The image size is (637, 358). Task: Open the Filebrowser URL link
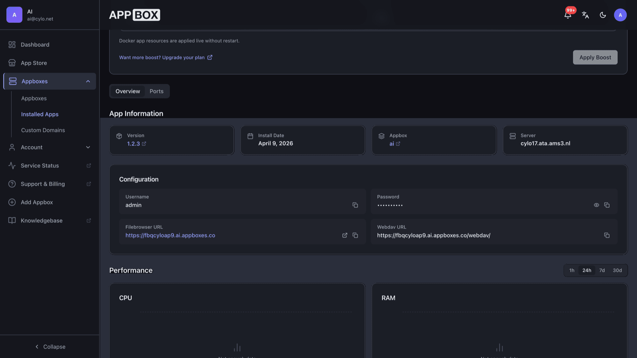tap(170, 235)
